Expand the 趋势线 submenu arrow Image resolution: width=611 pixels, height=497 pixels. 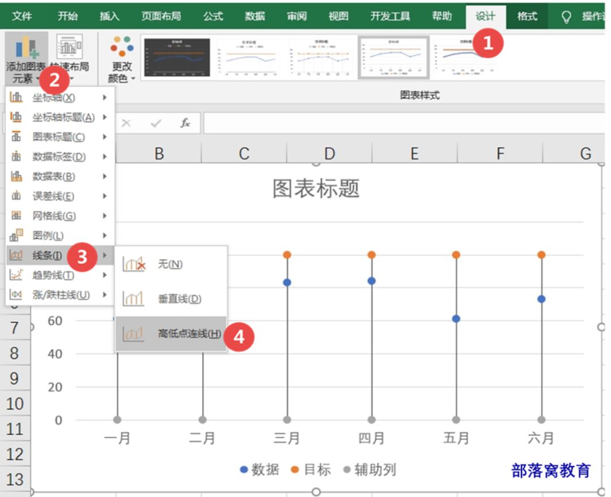tap(105, 275)
